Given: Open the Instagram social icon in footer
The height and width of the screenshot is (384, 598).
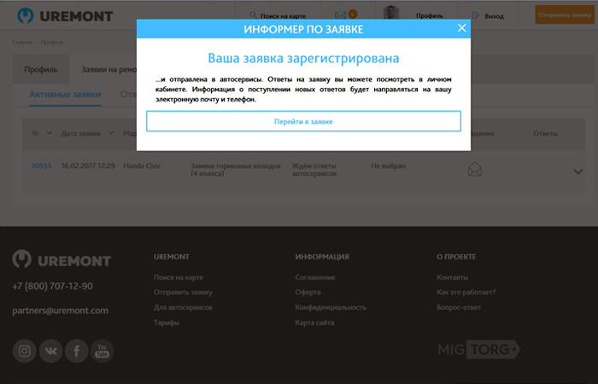Looking at the screenshot, I should [25, 351].
